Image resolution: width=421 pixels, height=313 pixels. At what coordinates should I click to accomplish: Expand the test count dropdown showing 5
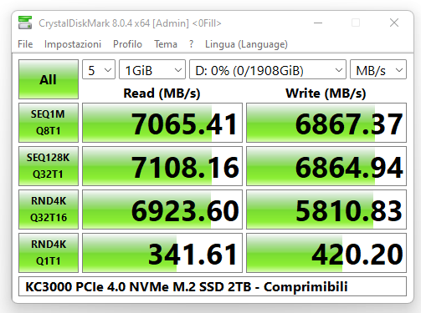click(x=99, y=69)
